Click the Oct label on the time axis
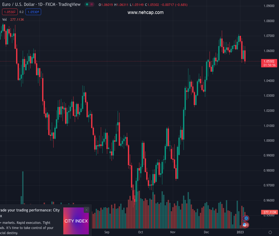Image resolution: width=279 pixels, height=236 pixels. (x=140, y=232)
